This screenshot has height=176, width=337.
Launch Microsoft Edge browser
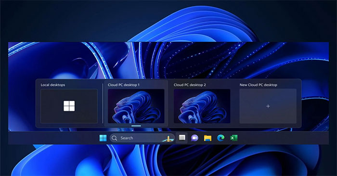(220, 138)
